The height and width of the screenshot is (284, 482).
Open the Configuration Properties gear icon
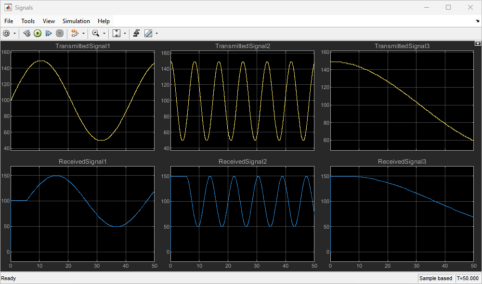click(6, 33)
